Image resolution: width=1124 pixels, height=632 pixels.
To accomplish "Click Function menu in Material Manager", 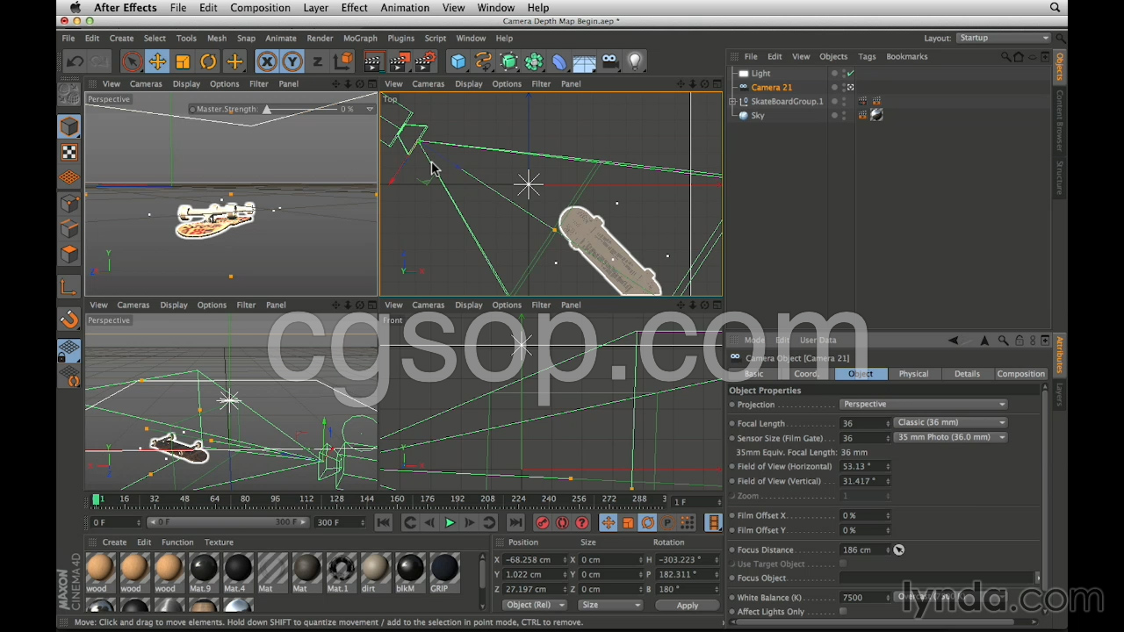I will click(177, 542).
